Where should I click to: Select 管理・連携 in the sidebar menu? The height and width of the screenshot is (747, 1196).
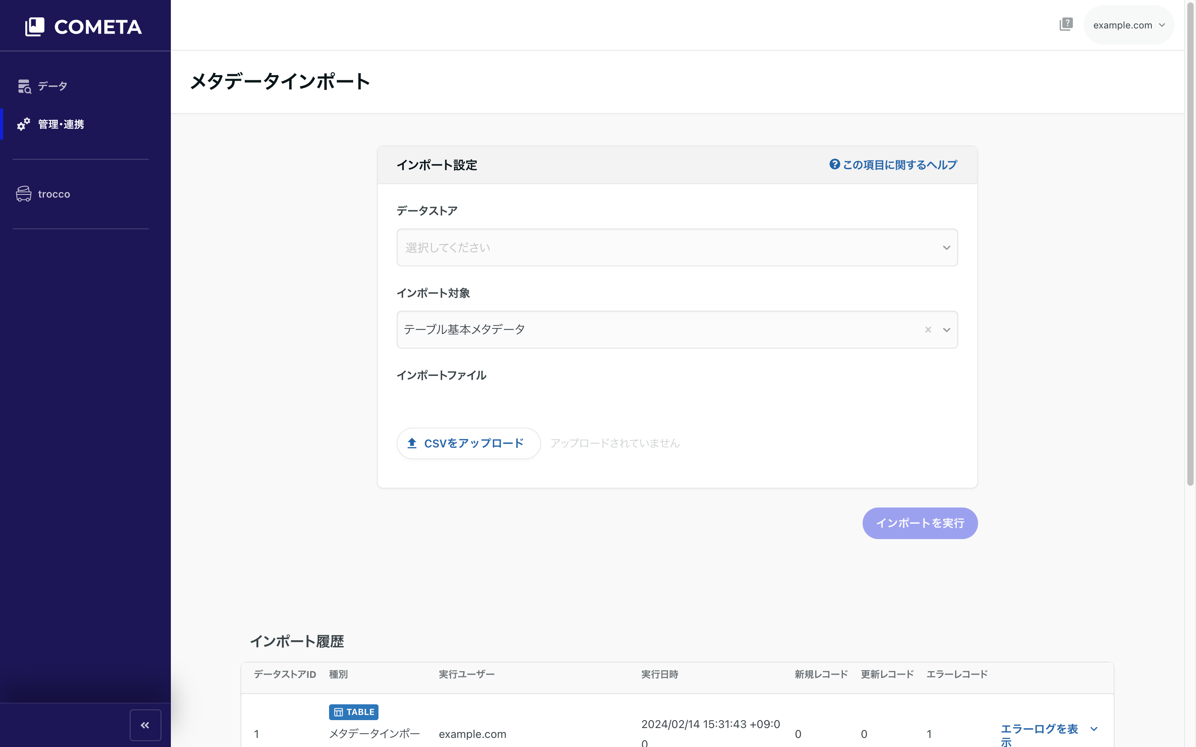(61, 124)
